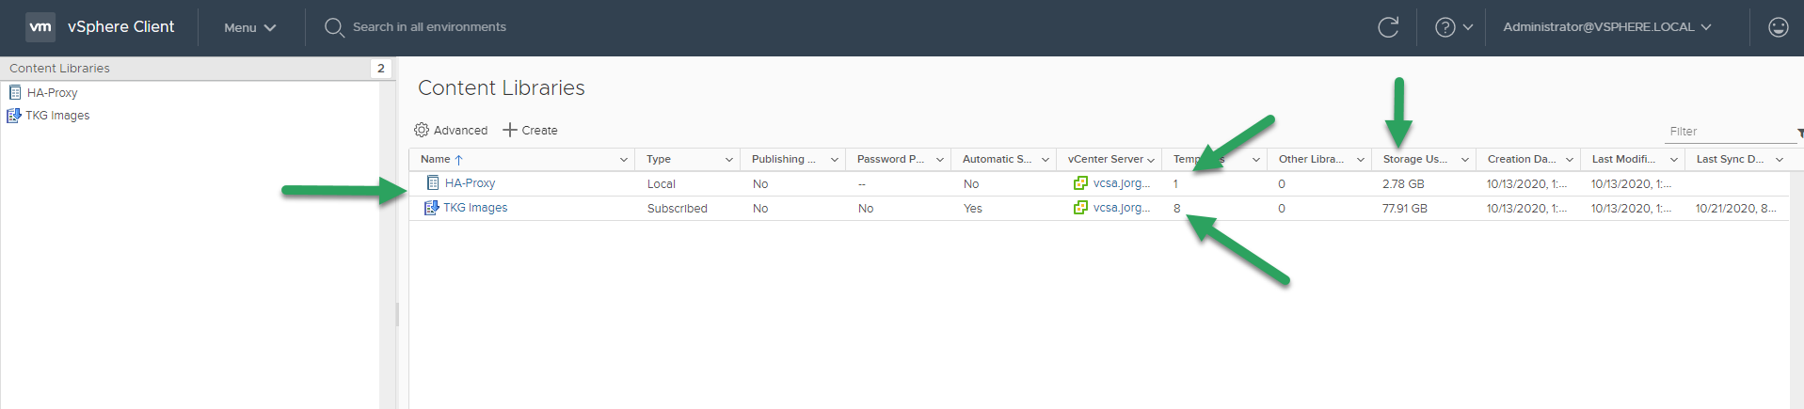
Task: Open the Automatic S... column dropdown chevron
Action: pyautogui.click(x=1045, y=160)
